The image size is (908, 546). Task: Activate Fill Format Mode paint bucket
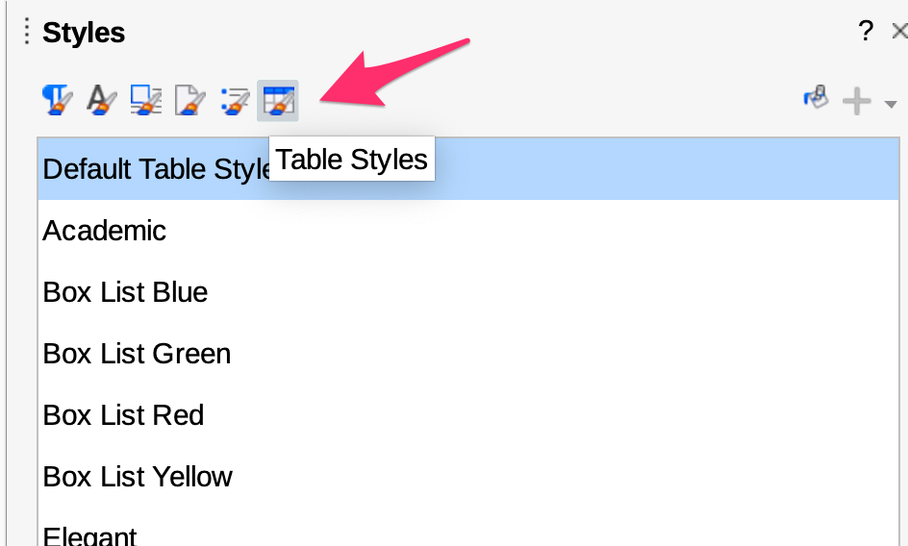(x=816, y=99)
